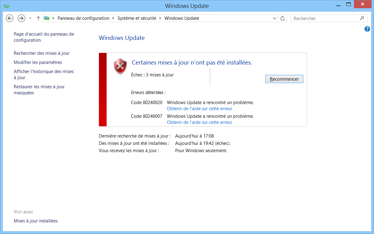Click the red shield error icon
The height and width of the screenshot is (234, 374).
(120, 66)
